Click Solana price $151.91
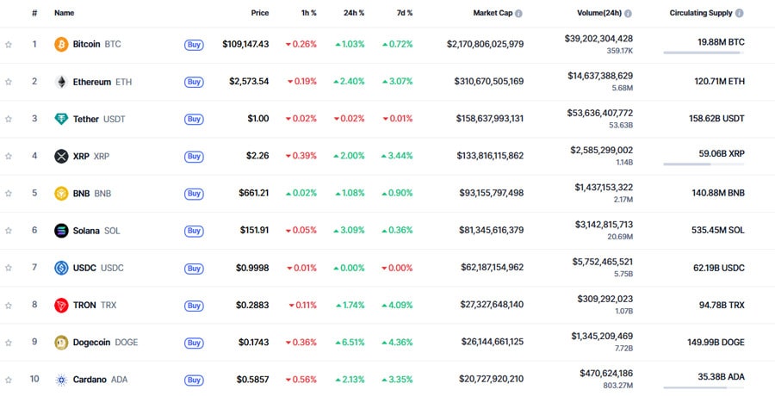 pyautogui.click(x=255, y=231)
